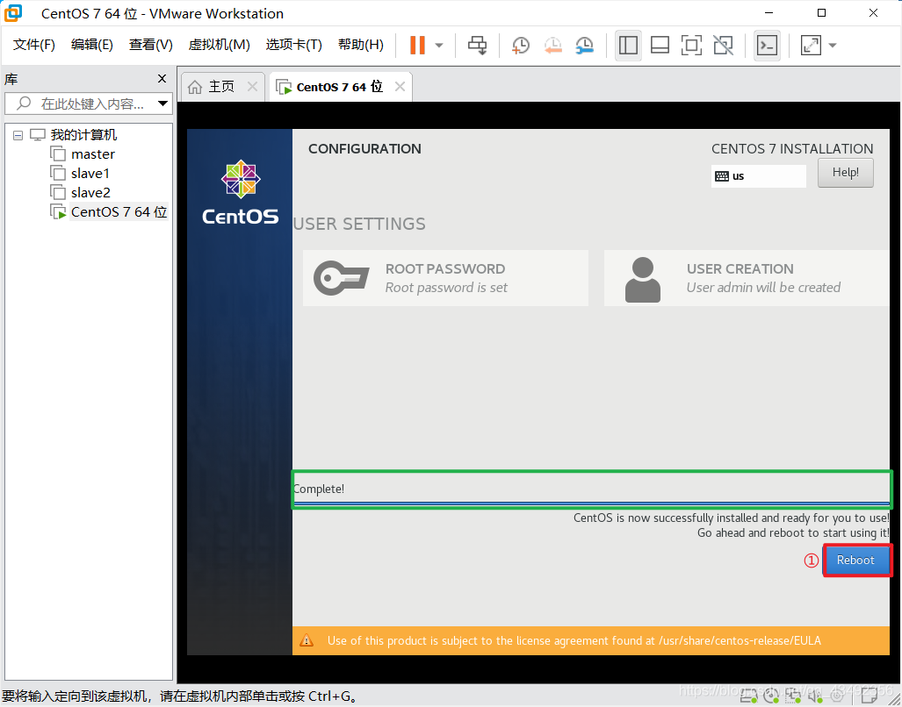Open the 查看(V) menu

point(151,45)
